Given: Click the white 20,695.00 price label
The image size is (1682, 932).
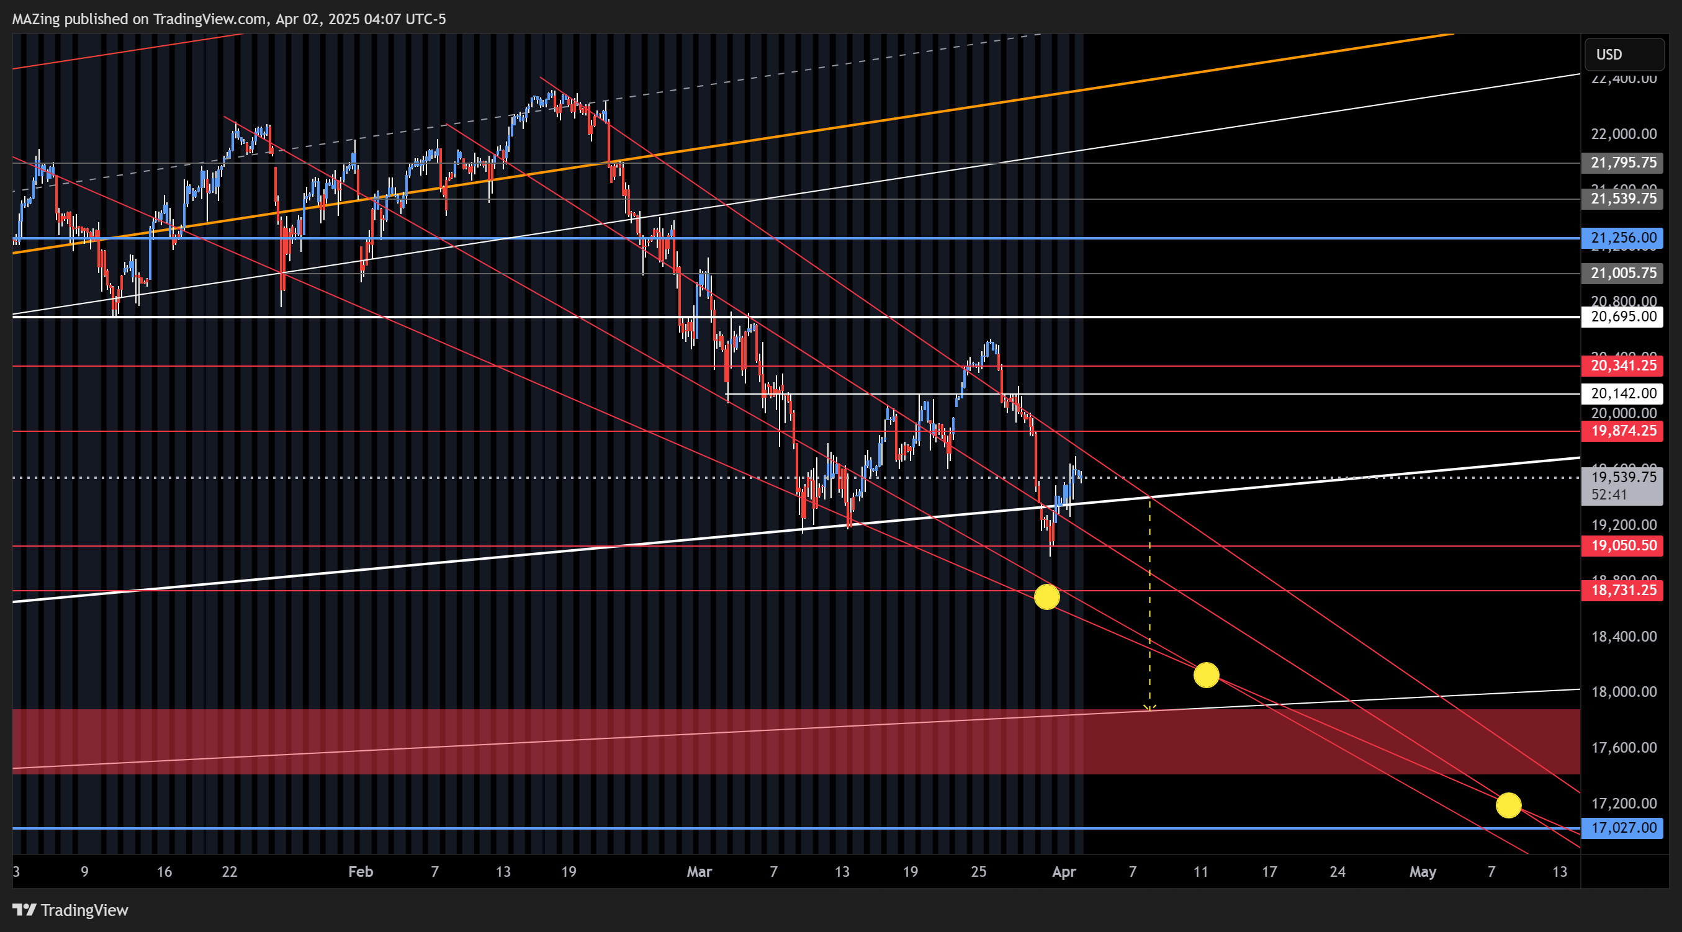Looking at the screenshot, I should pos(1622,316).
